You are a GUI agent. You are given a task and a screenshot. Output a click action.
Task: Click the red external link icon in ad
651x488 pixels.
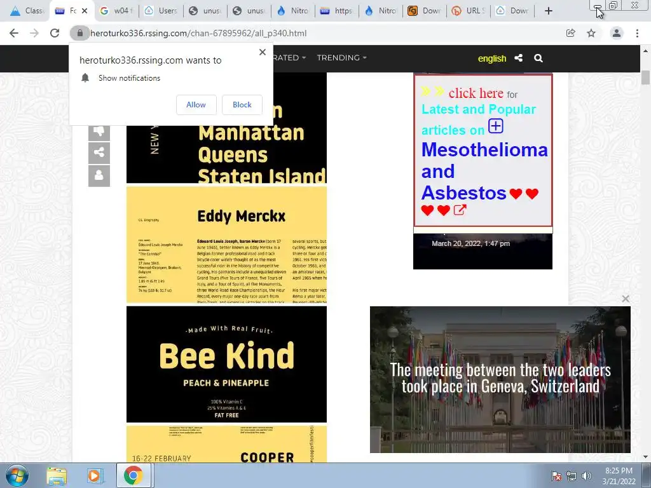(x=460, y=210)
